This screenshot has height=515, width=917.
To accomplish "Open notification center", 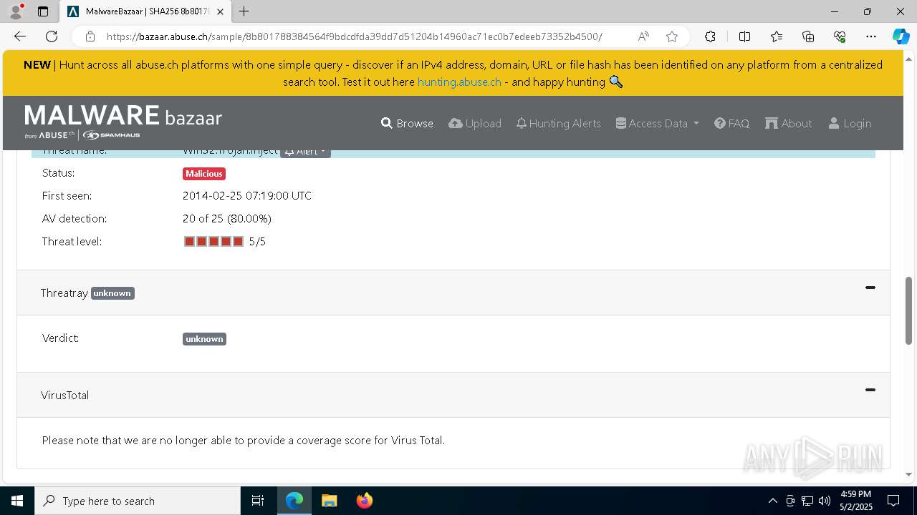I will [x=893, y=501].
